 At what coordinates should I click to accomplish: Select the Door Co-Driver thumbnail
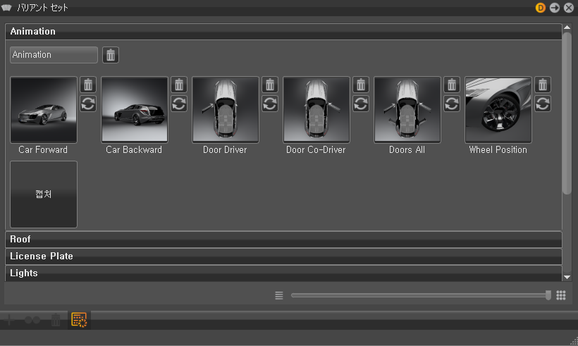[316, 110]
